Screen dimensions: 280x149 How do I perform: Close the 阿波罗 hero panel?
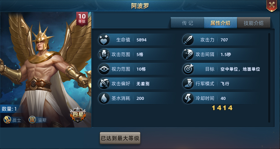pos(272,6)
